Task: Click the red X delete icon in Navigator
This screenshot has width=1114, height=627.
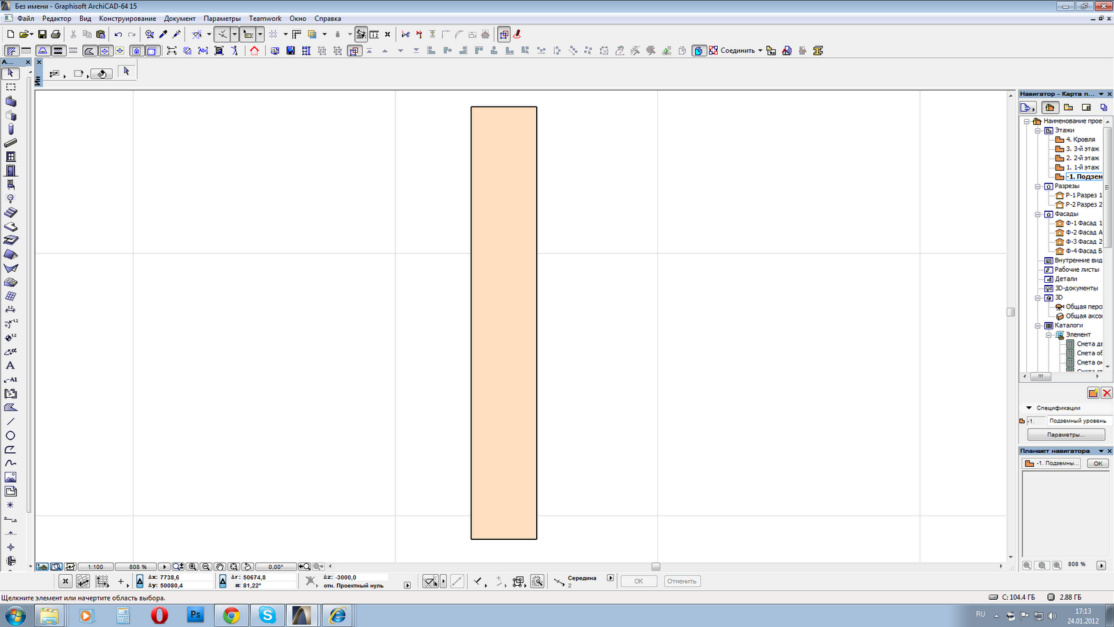Action: coord(1107,393)
